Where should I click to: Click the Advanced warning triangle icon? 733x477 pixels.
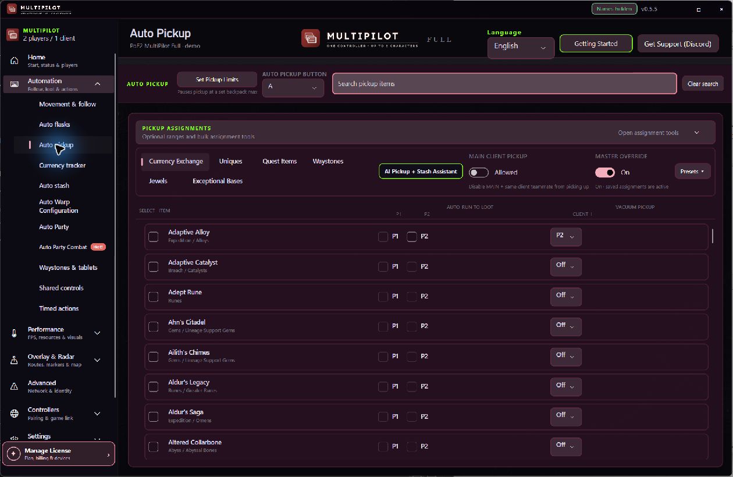coord(15,387)
